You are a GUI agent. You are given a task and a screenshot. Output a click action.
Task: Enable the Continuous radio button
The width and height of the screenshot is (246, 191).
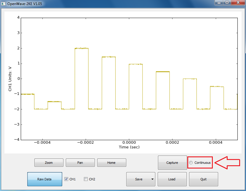[191, 163]
